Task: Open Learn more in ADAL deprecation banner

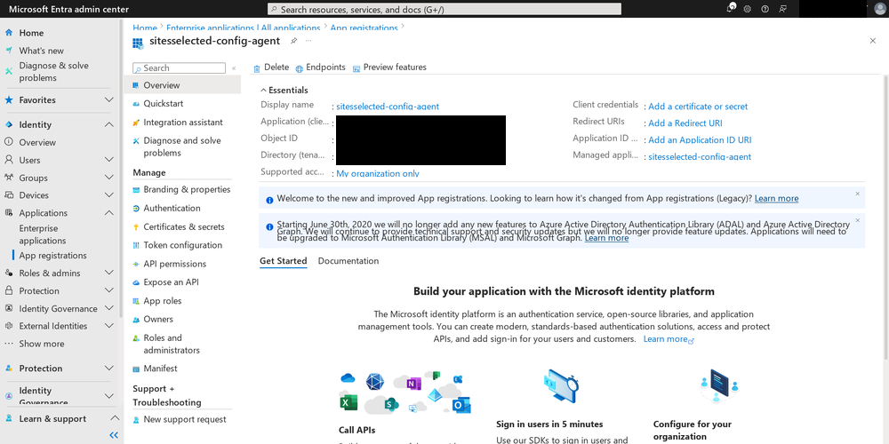Action: click(x=606, y=238)
